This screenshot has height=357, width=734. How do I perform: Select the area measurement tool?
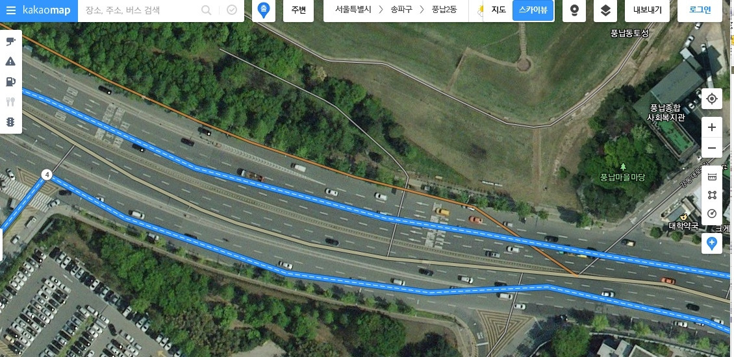[711, 195]
